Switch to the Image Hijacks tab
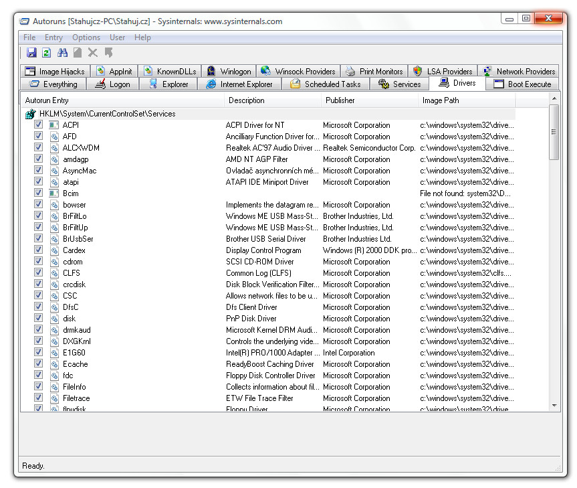Image resolution: width=577 pixels, height=488 pixels. [x=55, y=71]
